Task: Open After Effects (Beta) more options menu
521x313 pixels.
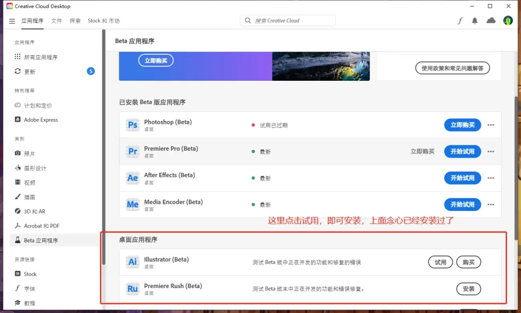Action: (490, 178)
